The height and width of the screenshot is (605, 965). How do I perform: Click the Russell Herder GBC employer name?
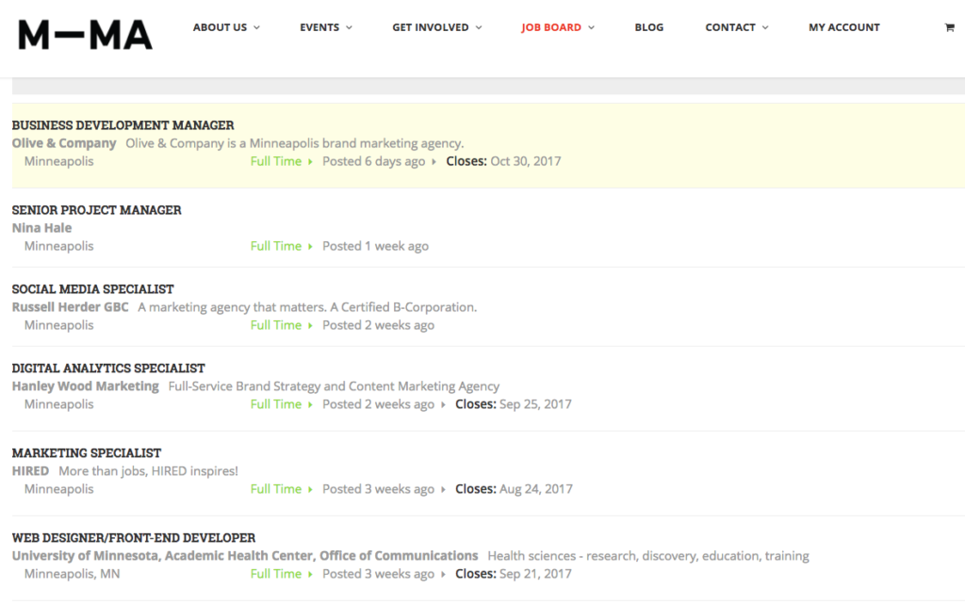[70, 307]
